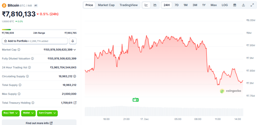
Task: Click the price alert bell icon
Action: (73, 41)
